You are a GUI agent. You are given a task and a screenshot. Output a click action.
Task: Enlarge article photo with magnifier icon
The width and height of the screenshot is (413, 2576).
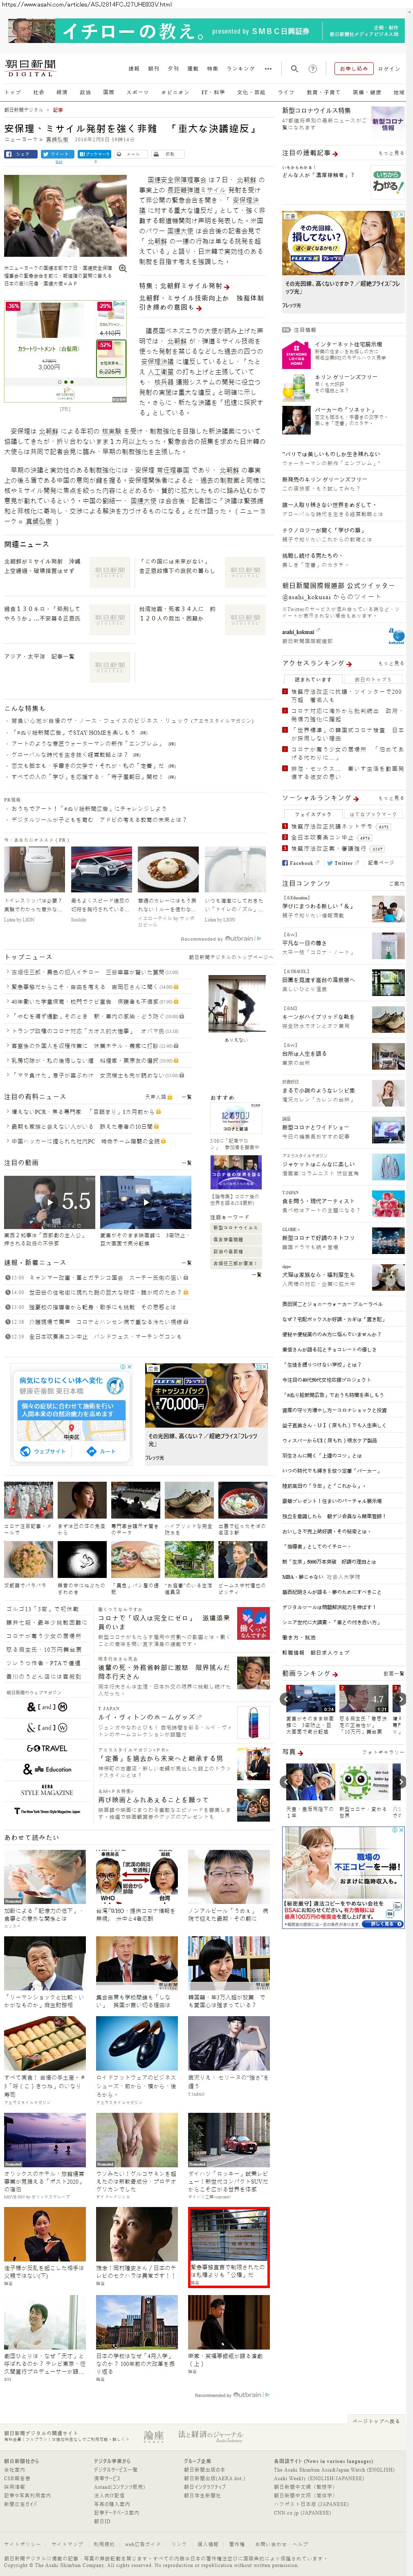123,268
